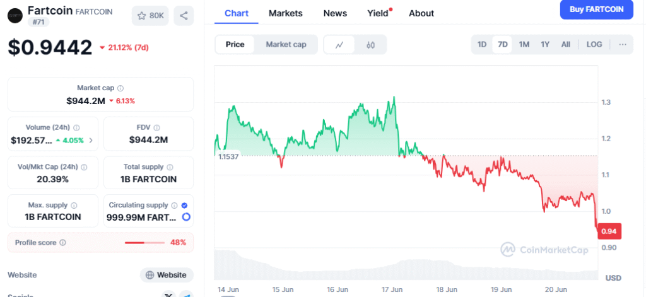Click the red 0.94 current price tag
This screenshot has height=297, width=646.
point(609,231)
